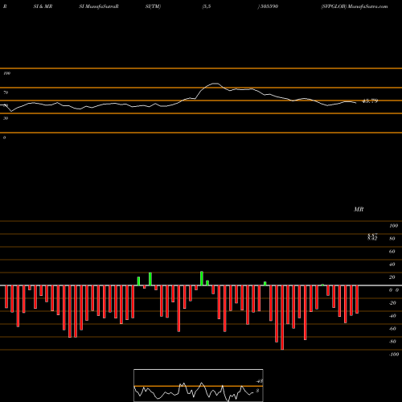402x402 pixels.
Task: Click the '(5,5' parameter text in header
Action: 207,6
